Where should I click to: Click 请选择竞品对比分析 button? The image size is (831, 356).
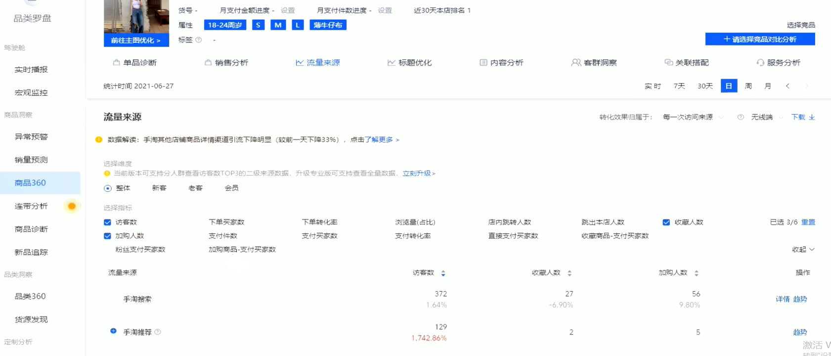(760, 39)
